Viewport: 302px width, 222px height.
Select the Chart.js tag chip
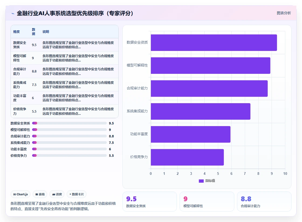pyautogui.click(x=20, y=194)
